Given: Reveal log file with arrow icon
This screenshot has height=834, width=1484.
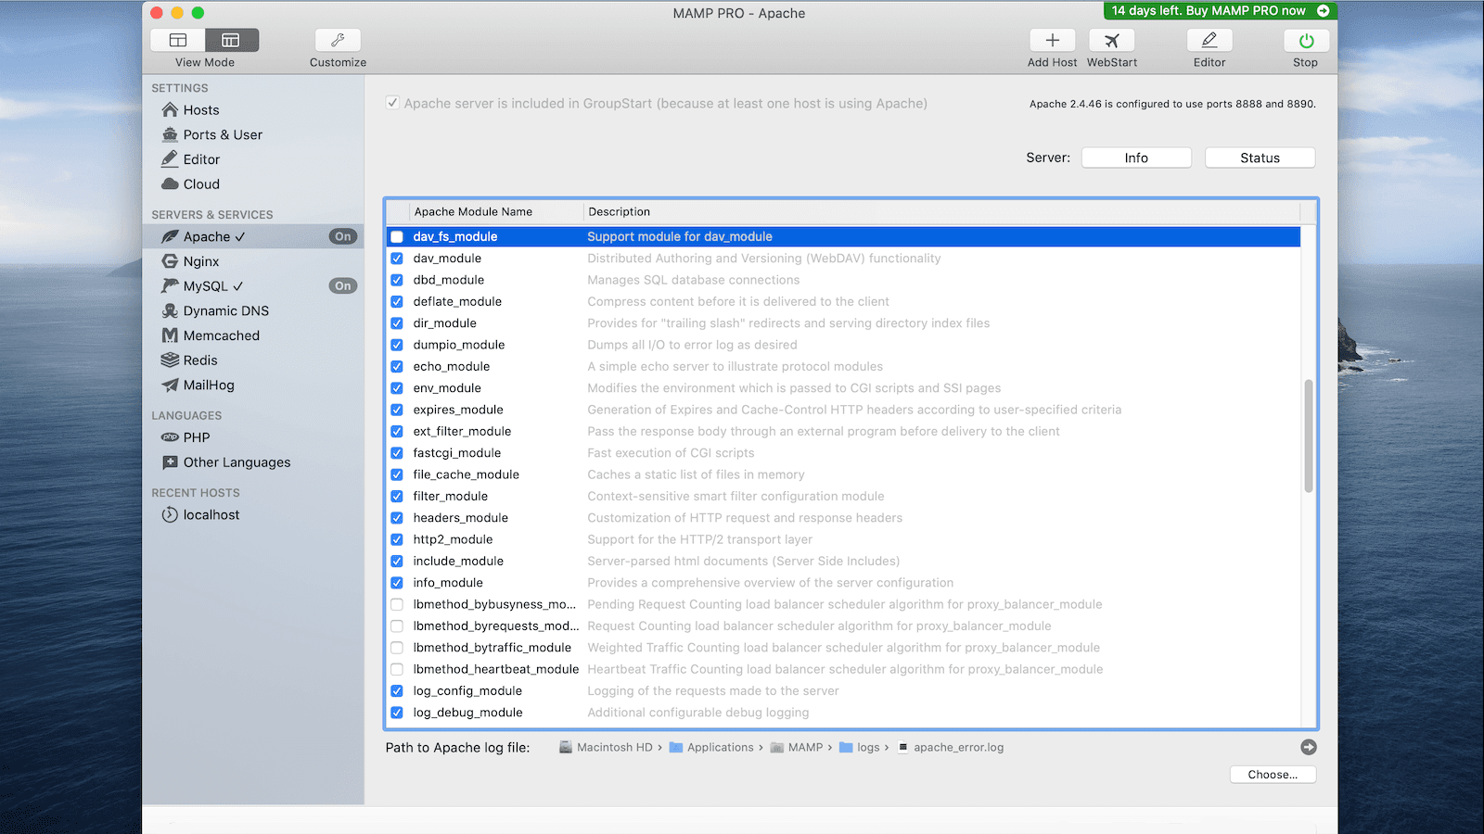Looking at the screenshot, I should [1308, 747].
